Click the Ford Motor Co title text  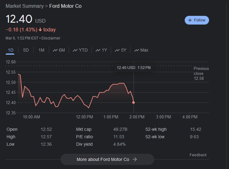click(66, 6)
